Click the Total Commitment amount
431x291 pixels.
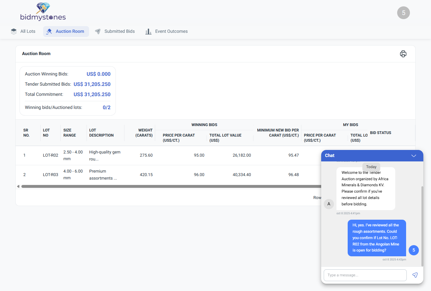(92, 94)
